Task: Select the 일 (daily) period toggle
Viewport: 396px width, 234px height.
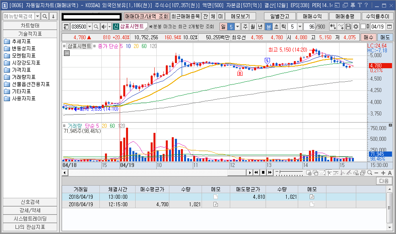Action: (223, 27)
